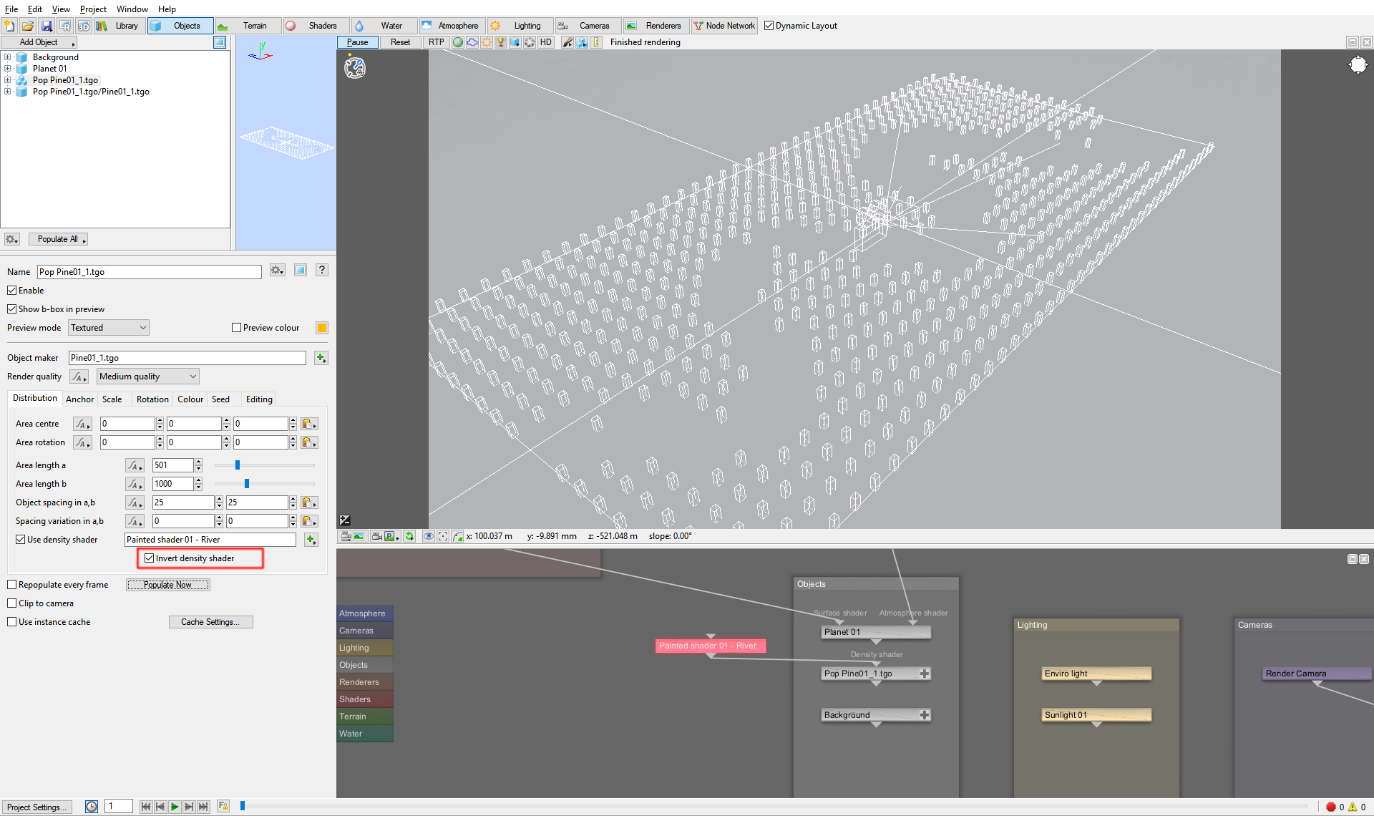This screenshot has width=1374, height=816.
Task: Uncheck Invert density shader
Action: [x=150, y=558]
